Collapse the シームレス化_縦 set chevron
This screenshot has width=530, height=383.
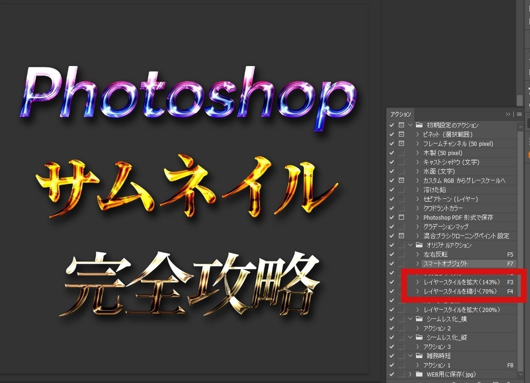click(x=410, y=337)
